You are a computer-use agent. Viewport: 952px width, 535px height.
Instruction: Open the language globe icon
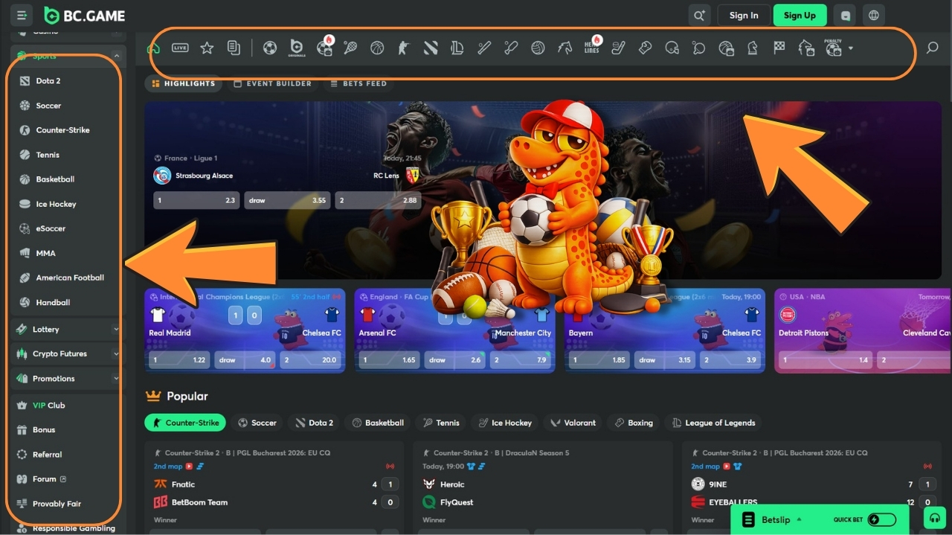pyautogui.click(x=874, y=15)
